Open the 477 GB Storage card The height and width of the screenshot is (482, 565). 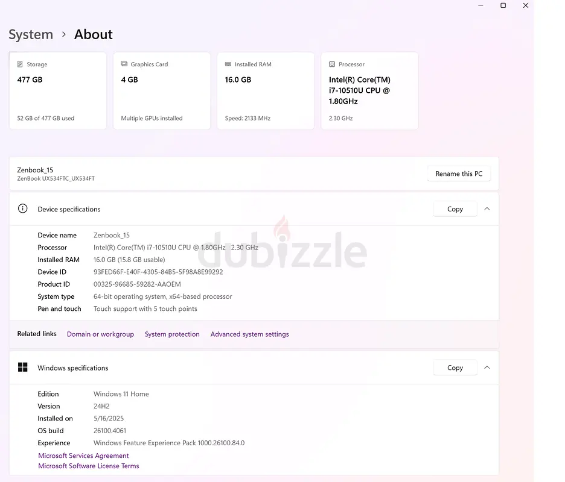coord(58,91)
